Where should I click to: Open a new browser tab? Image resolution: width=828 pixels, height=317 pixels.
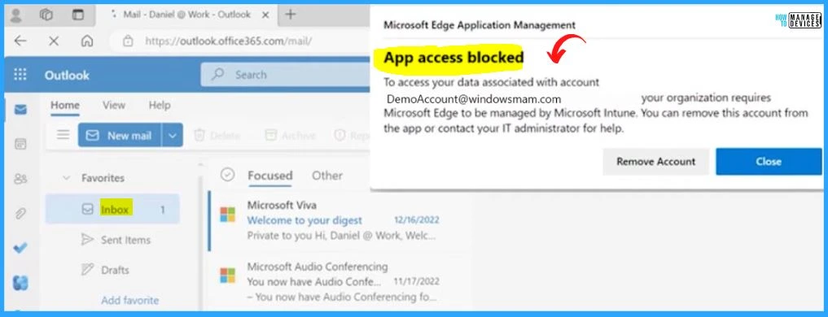(x=290, y=15)
